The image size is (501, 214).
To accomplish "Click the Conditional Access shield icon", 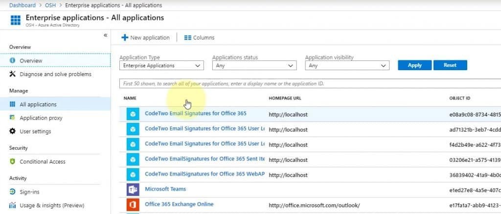I will pos(12,161).
